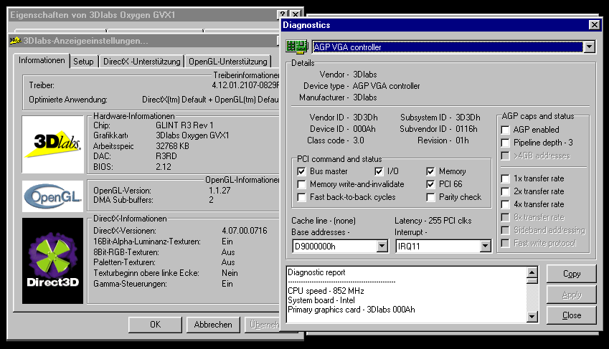Expand the Interrupt IRQ11 dropdown

coord(485,246)
